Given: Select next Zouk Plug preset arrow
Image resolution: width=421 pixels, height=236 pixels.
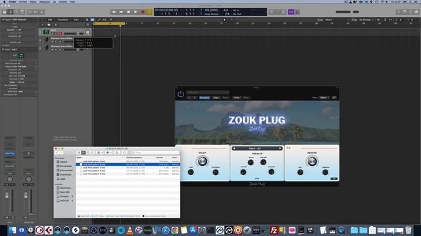Looking at the screenshot, I should pyautogui.click(x=280, y=148).
